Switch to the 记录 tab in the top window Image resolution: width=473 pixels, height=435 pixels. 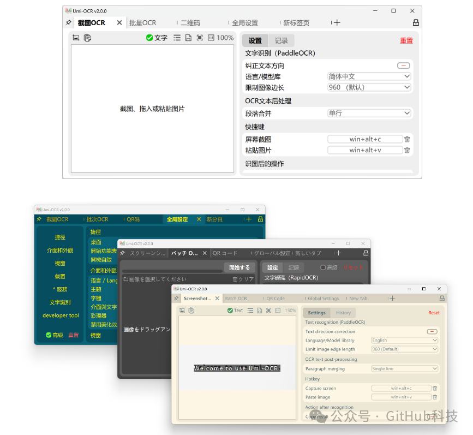[x=281, y=41]
